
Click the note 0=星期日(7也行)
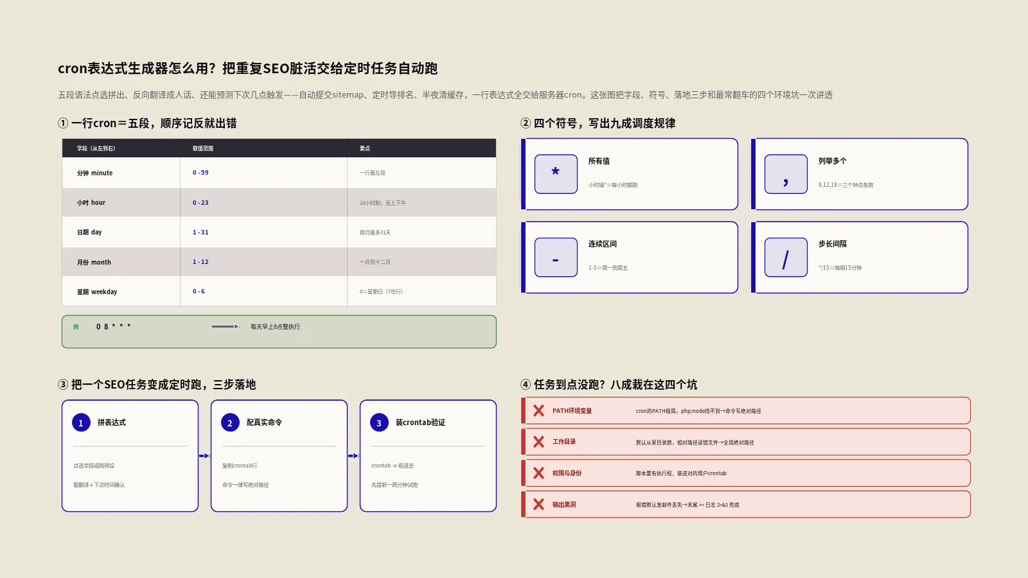click(x=382, y=292)
